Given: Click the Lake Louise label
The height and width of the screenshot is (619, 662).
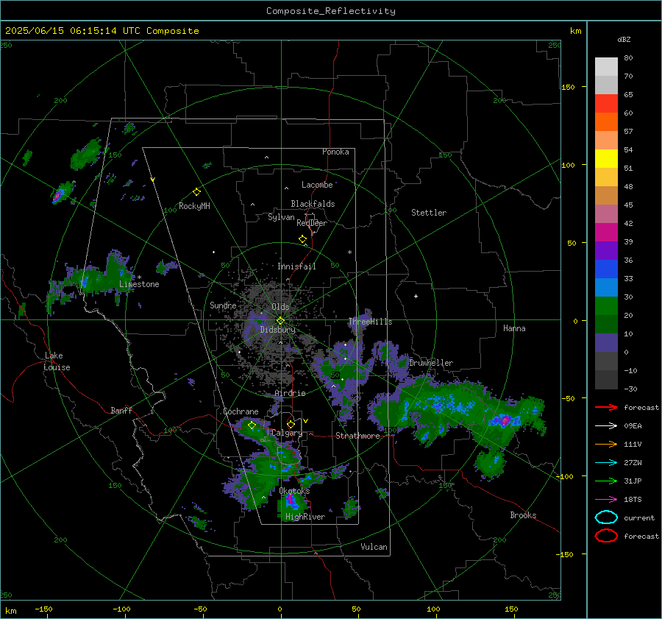Looking at the screenshot, I should pyautogui.click(x=57, y=361).
